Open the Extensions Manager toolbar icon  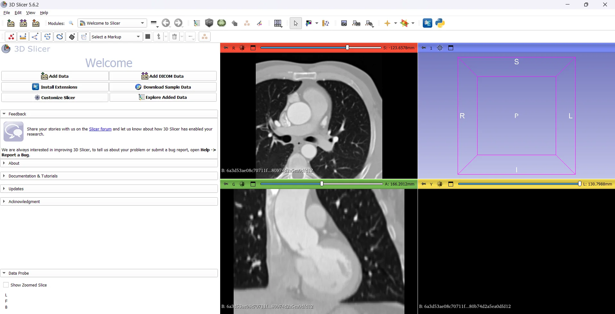tap(428, 23)
